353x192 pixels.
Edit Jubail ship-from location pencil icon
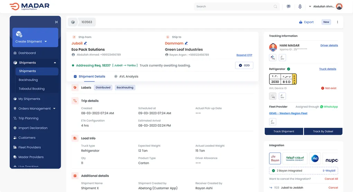(85, 43)
